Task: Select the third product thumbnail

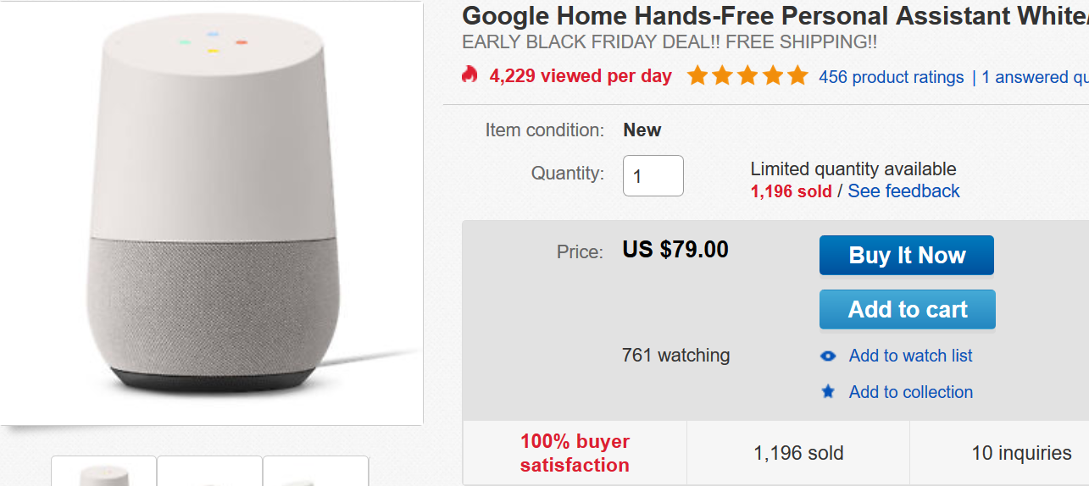Action: 315,472
